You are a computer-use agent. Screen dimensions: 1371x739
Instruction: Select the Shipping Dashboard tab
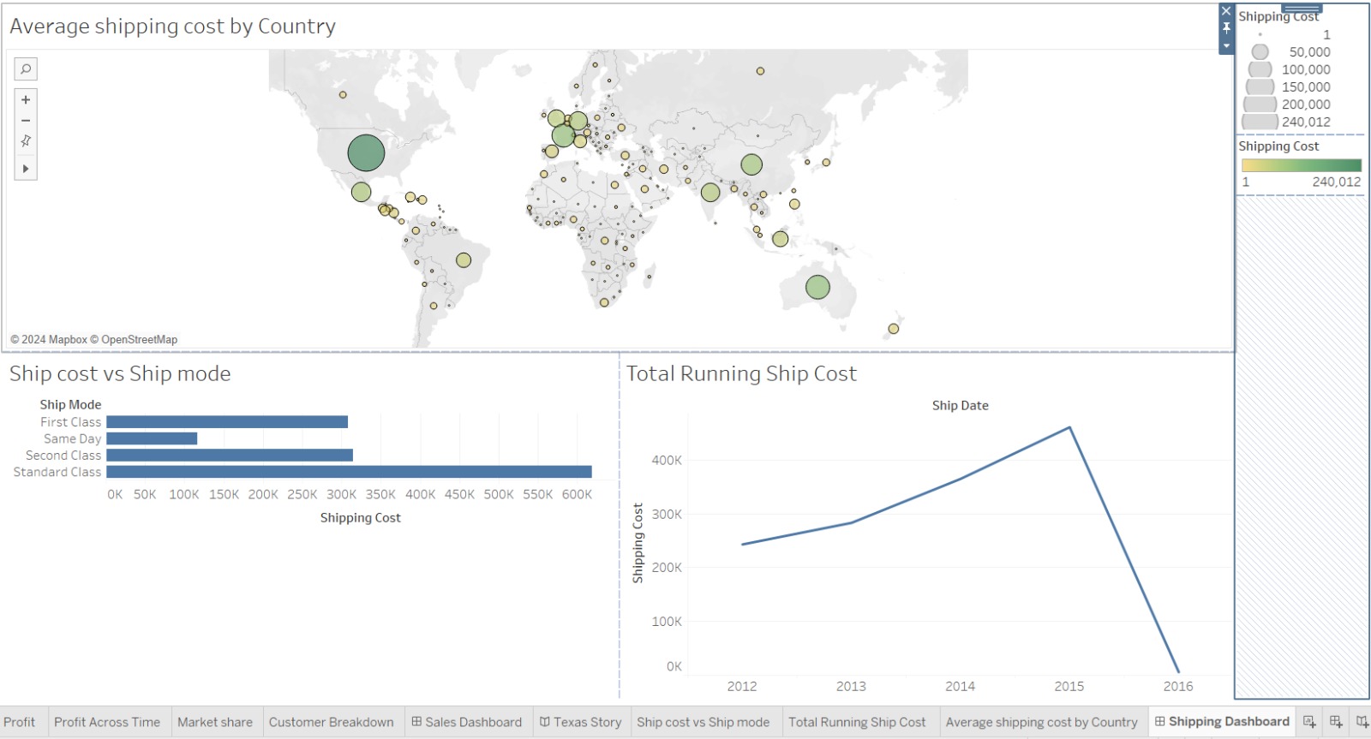1222,722
